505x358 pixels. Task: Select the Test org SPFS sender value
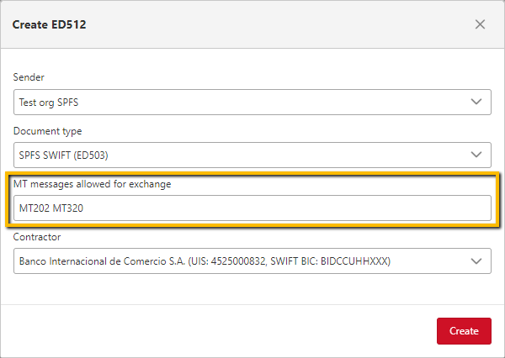click(49, 103)
